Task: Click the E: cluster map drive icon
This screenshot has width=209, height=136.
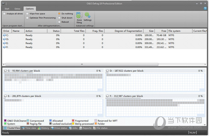Action: pyautogui.click(x=5, y=96)
